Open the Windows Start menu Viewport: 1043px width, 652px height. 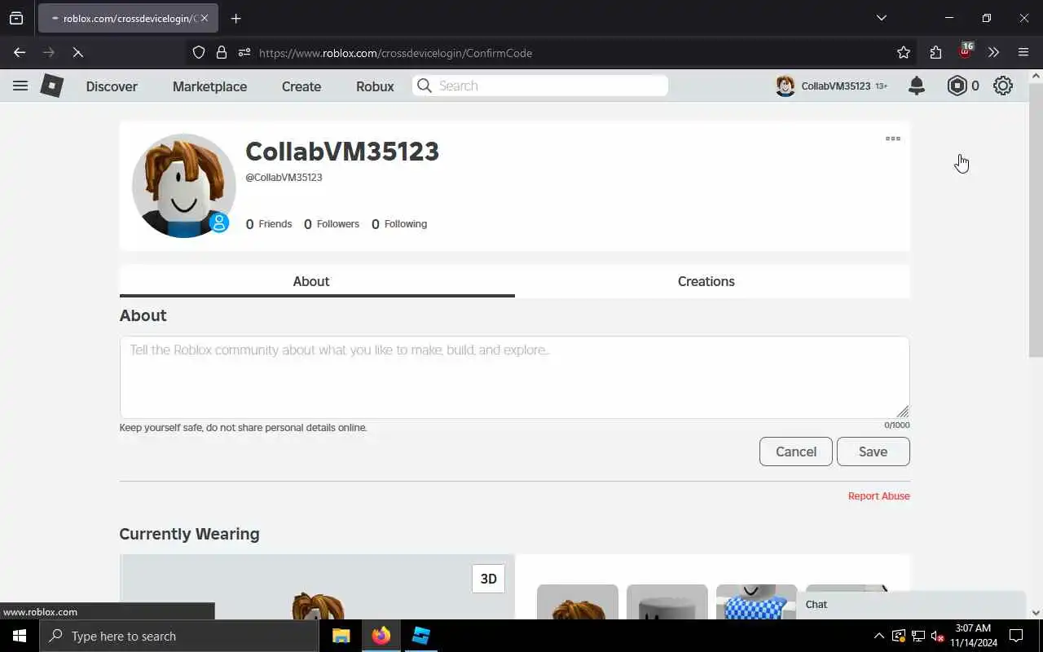(x=20, y=636)
